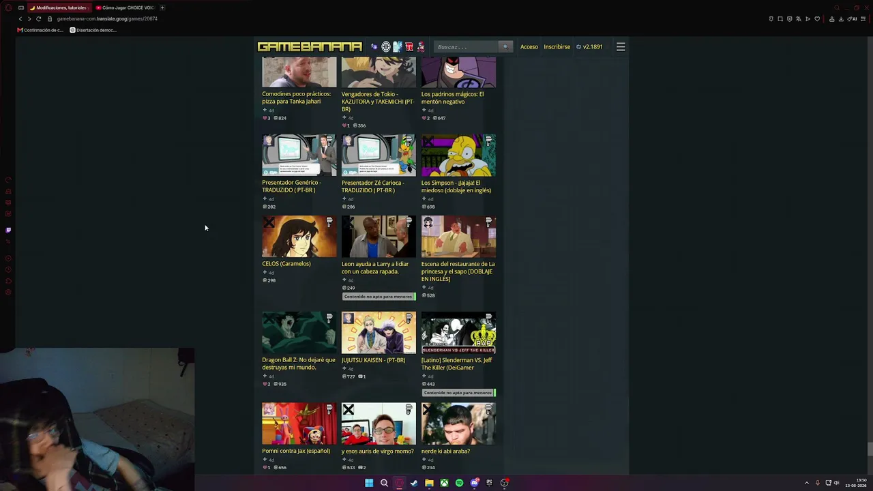Click the Inscribirse sign-up link
The image size is (873, 491).
coord(557,47)
